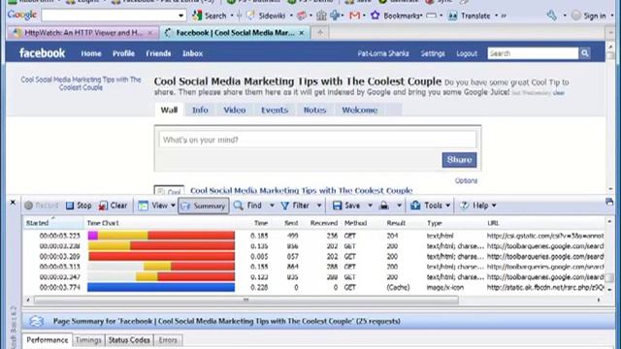Click the Tools icon in HttpWatch toolbar
621x349 pixels.
415,206
